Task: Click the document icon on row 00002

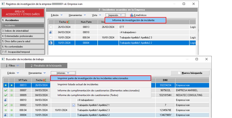Action: click(x=74, y=105)
